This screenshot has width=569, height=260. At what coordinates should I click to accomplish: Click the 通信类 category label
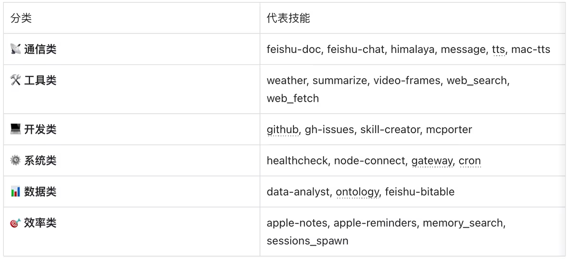click(x=40, y=49)
